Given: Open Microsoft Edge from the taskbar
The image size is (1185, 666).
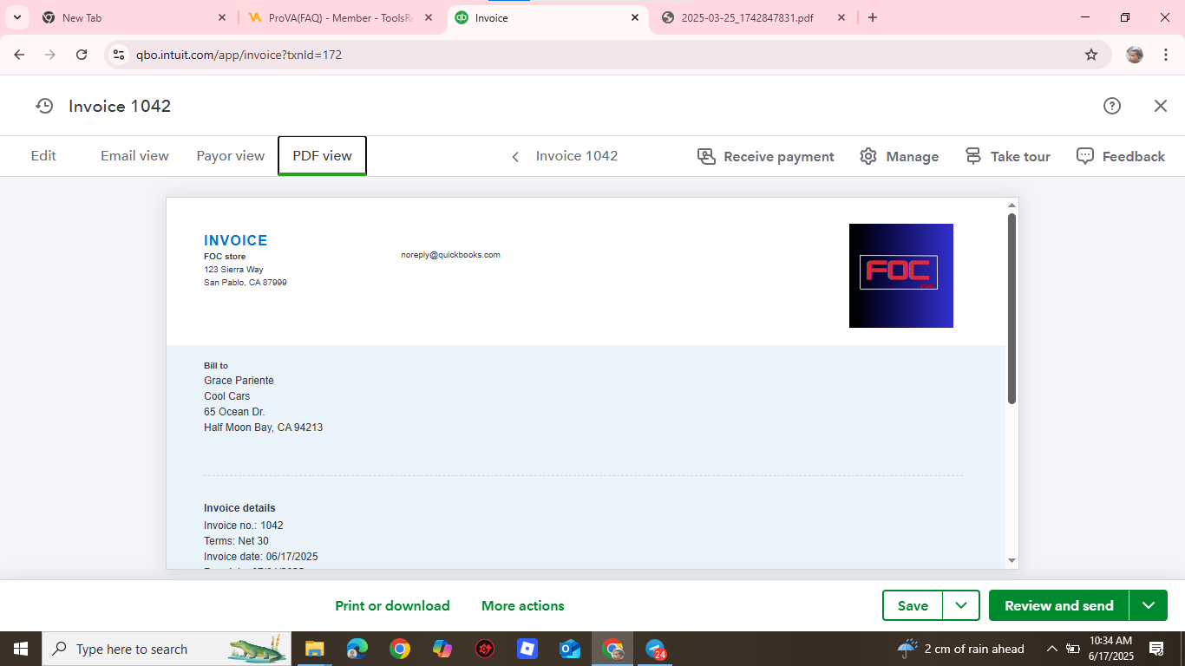Looking at the screenshot, I should point(357,649).
